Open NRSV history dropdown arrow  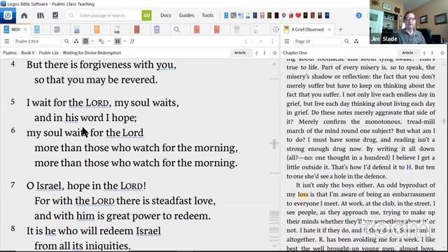[260, 41]
